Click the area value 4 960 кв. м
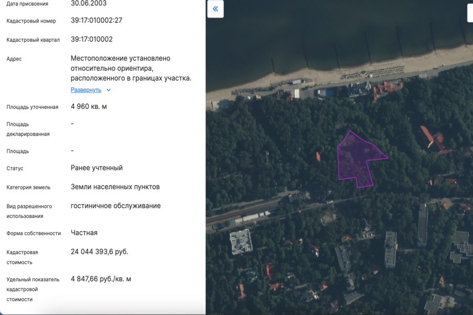 click(x=89, y=107)
